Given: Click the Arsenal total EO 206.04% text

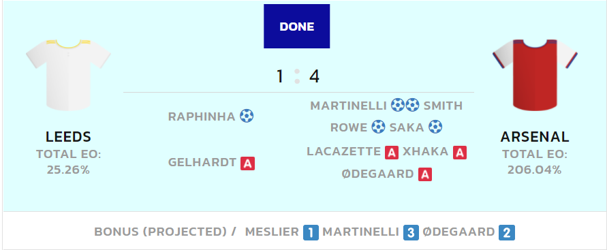Looking at the screenshot, I should tap(535, 162).
